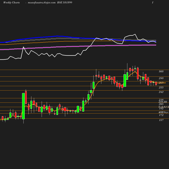Click the 303 price level label
This screenshot has height=169, width=169.
coord(161,71)
